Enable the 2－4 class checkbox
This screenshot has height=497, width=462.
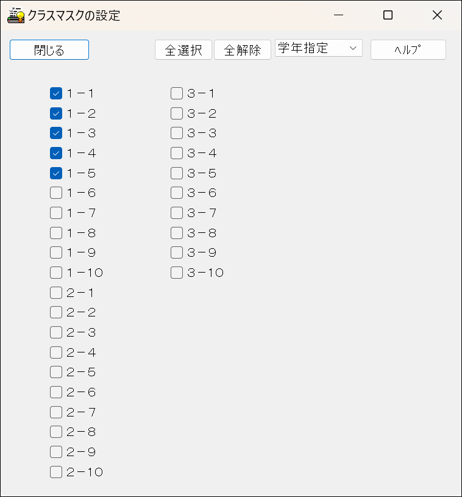(56, 352)
